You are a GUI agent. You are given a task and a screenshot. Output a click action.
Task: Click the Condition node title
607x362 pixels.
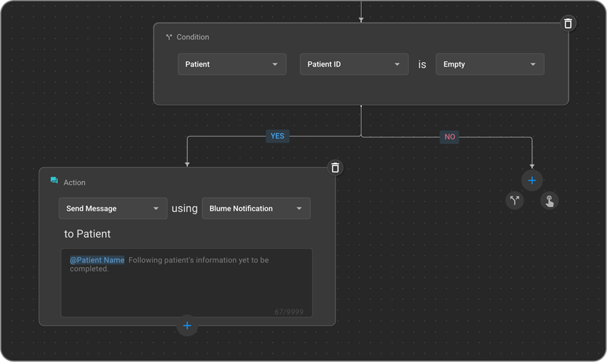tap(193, 37)
